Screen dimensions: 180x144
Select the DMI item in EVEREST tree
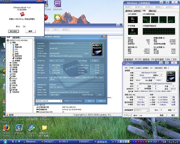click(15, 49)
